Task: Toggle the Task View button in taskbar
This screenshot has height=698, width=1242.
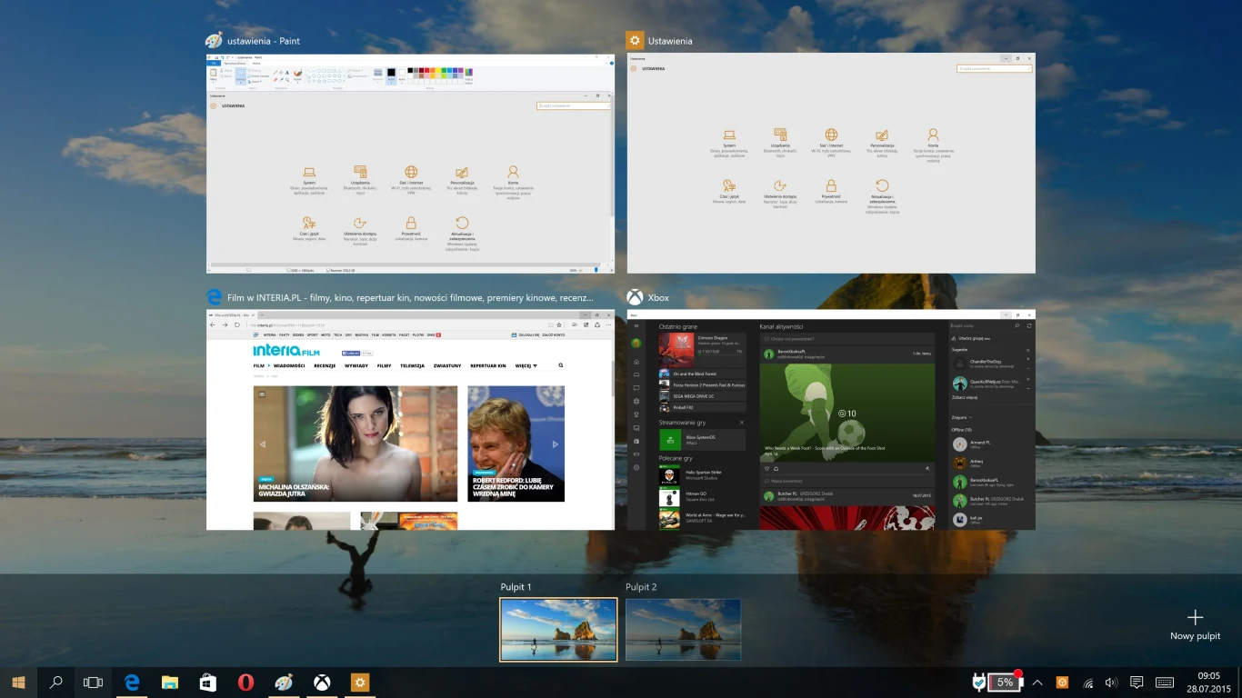Action: 93,682
